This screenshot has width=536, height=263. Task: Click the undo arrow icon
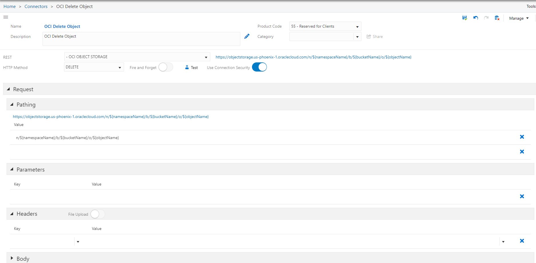click(x=476, y=18)
